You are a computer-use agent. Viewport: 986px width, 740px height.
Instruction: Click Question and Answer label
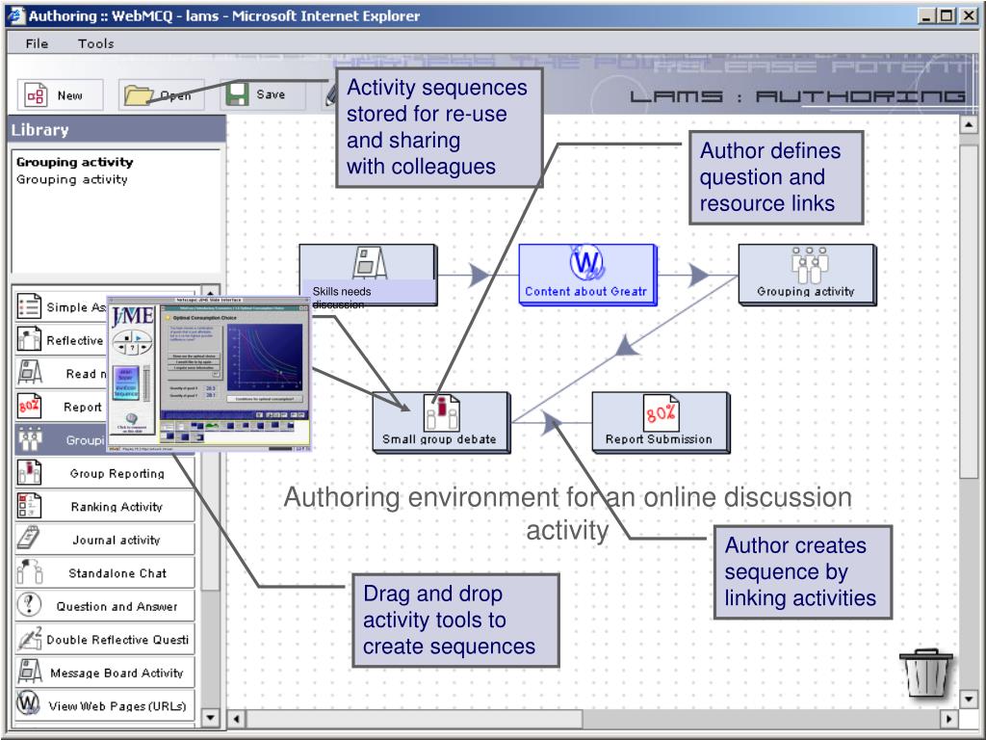[x=117, y=607]
